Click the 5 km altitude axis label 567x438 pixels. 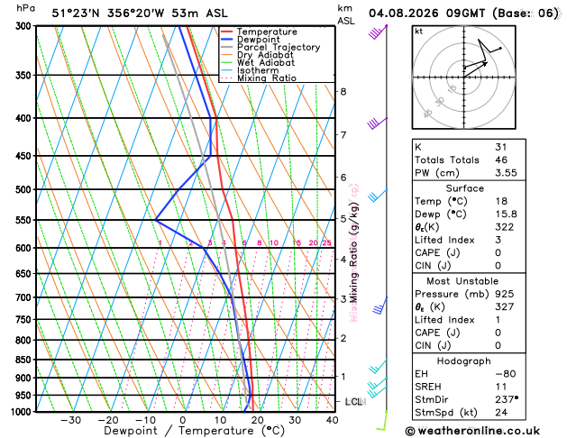coord(343,219)
